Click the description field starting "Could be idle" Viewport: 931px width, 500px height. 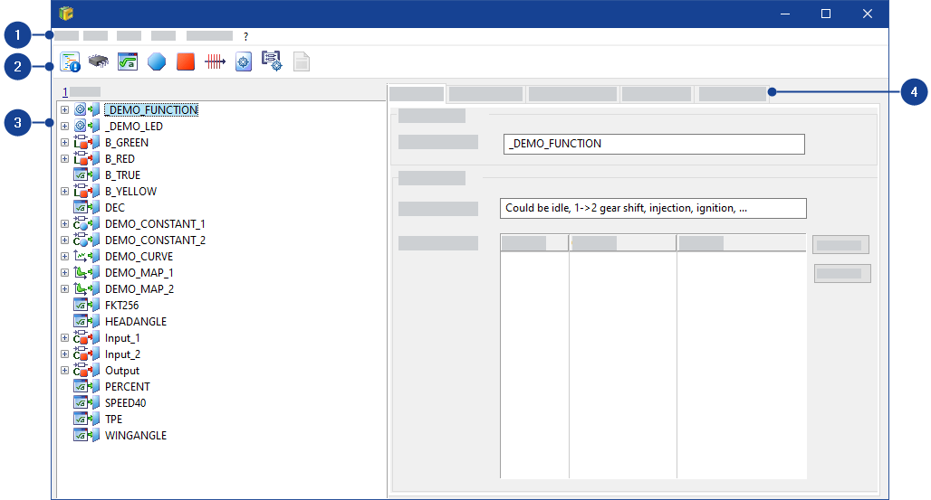(x=651, y=208)
